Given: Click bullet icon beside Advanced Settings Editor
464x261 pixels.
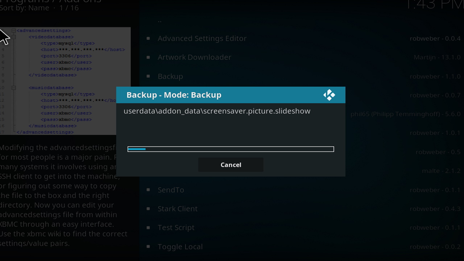Looking at the screenshot, I should (x=148, y=38).
